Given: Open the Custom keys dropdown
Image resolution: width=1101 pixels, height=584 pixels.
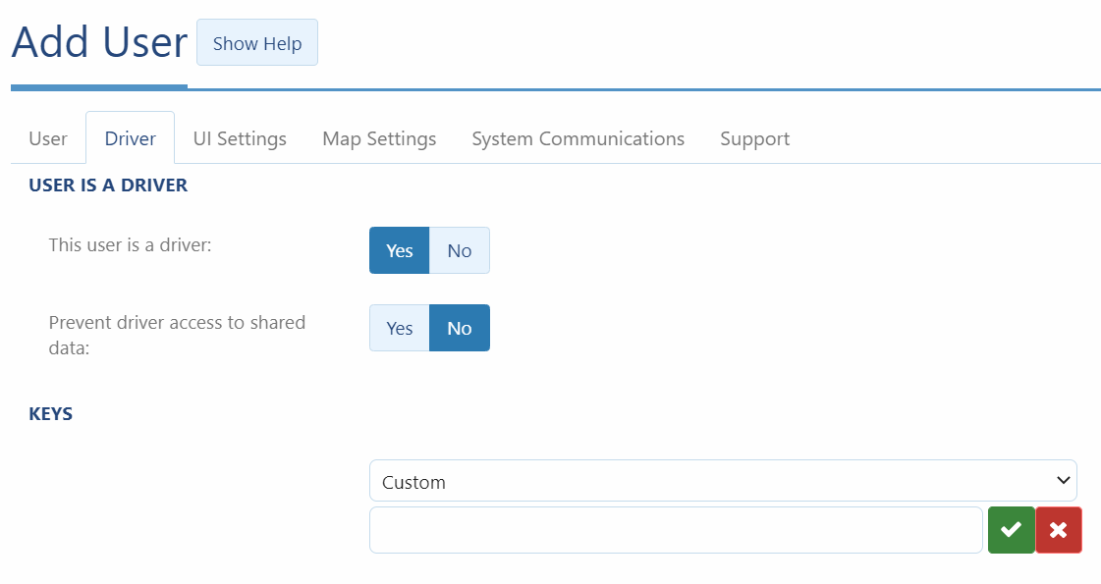Looking at the screenshot, I should pyautogui.click(x=723, y=481).
